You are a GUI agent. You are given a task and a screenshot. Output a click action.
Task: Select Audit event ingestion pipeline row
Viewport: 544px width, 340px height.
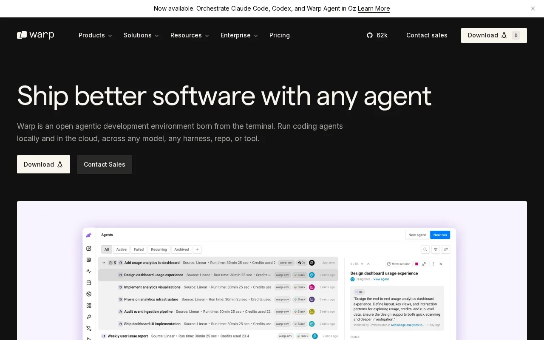(218, 312)
